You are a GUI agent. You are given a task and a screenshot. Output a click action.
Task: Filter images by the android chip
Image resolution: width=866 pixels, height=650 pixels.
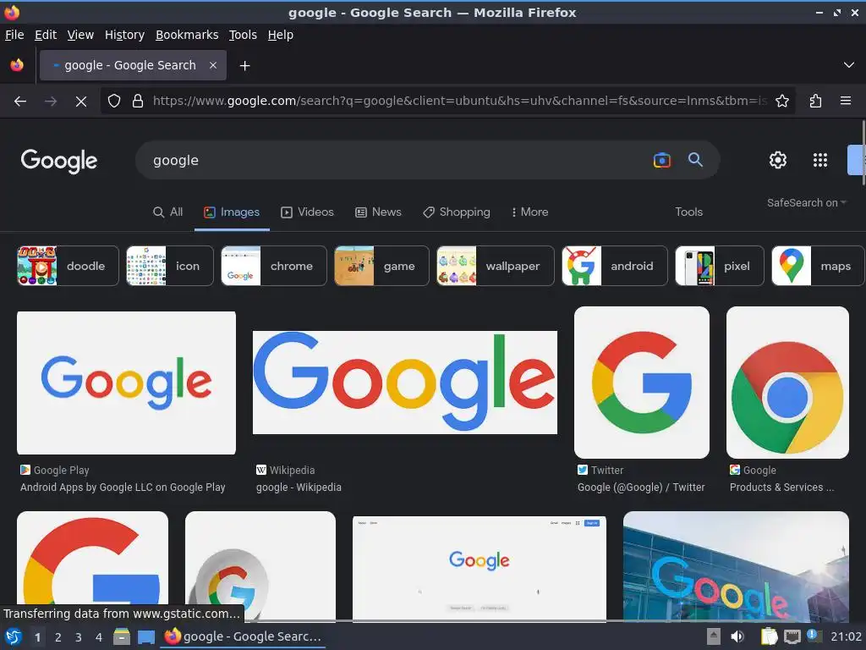(x=615, y=266)
